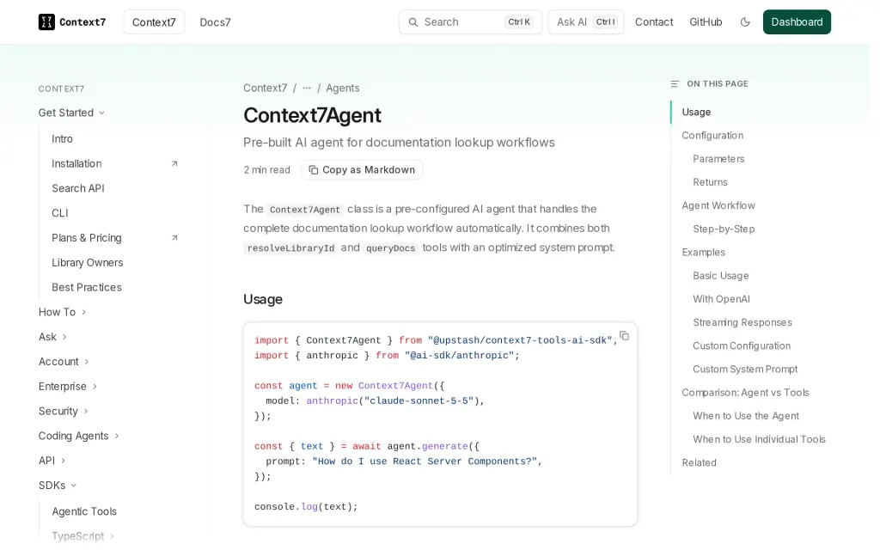Click the external-link arrow beside Installation

point(174,164)
